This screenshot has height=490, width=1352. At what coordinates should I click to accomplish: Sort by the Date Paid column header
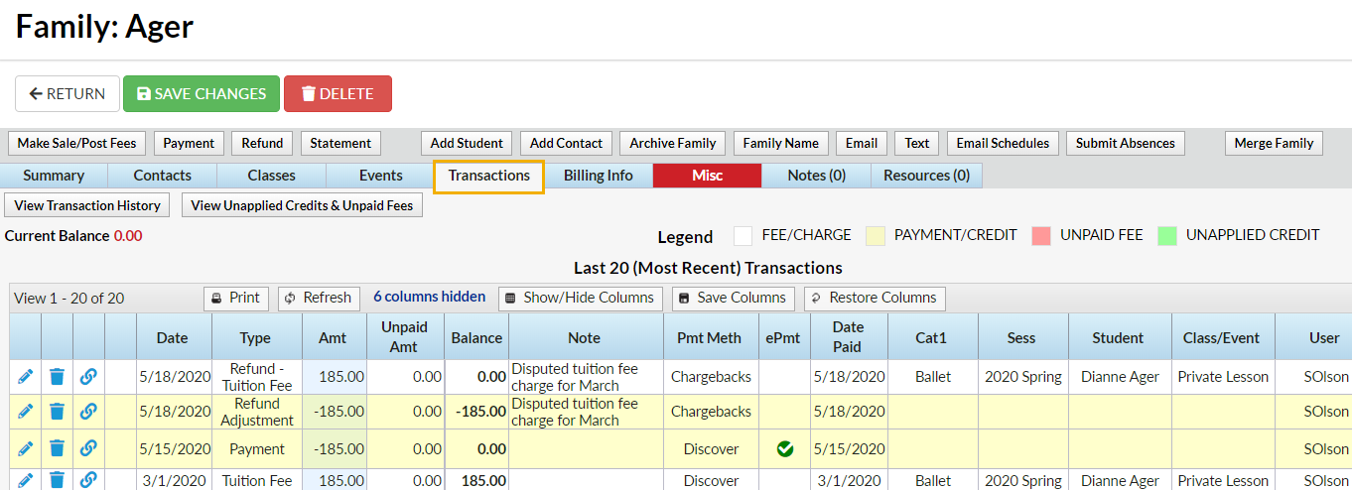(848, 337)
